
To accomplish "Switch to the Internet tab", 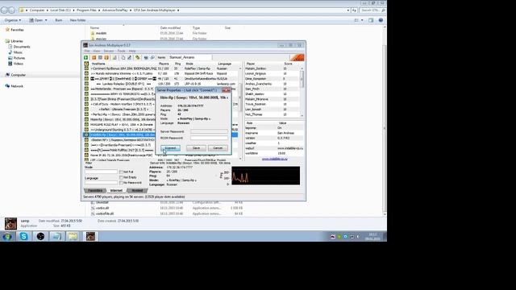I will tap(116, 191).
